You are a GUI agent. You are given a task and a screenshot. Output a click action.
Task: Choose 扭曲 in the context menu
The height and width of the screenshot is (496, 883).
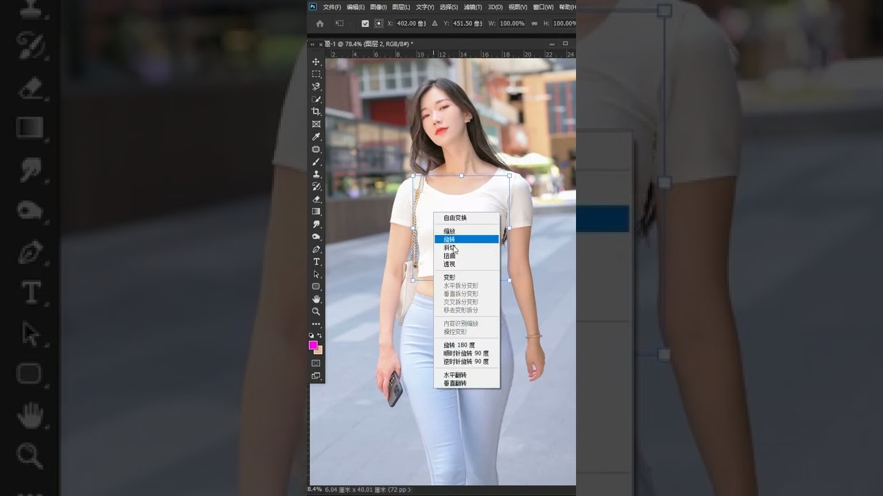pyautogui.click(x=466, y=256)
